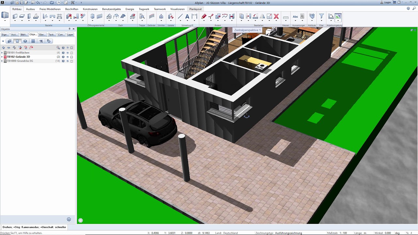The width and height of the screenshot is (418, 235).
Task: Expand the TB1000-Grundriss EG tree node
Action: click(x=2, y=61)
